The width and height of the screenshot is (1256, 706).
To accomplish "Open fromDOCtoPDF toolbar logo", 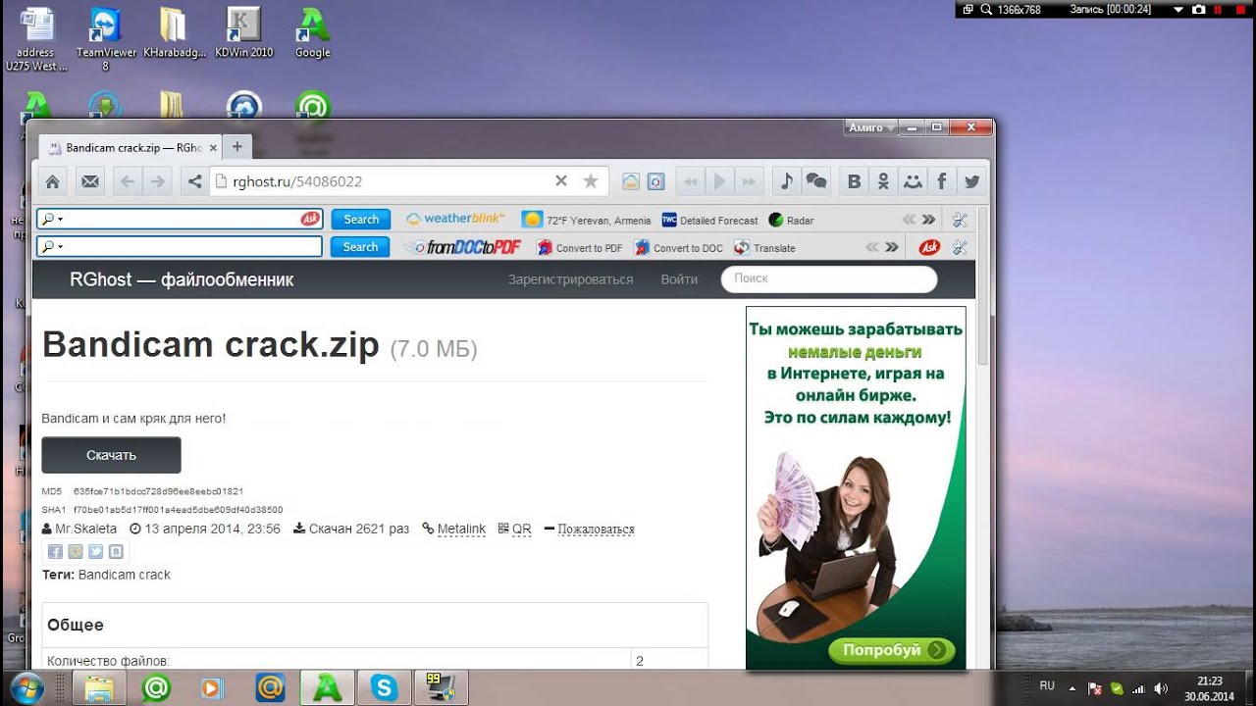I will tap(462, 247).
